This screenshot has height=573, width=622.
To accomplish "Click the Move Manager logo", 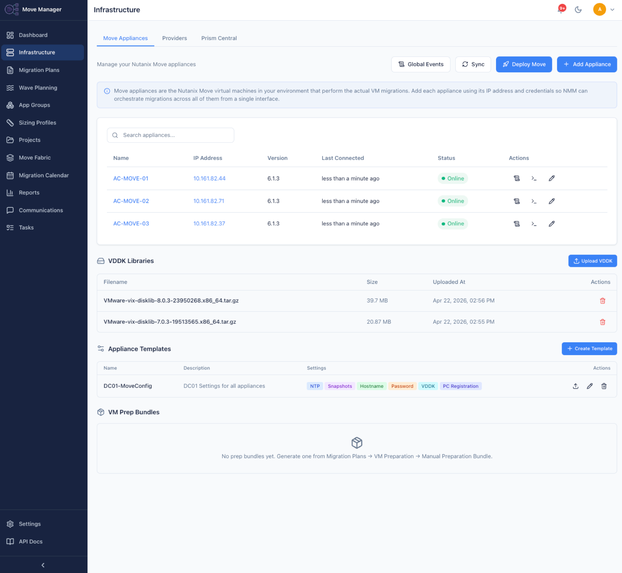I will (x=11, y=9).
